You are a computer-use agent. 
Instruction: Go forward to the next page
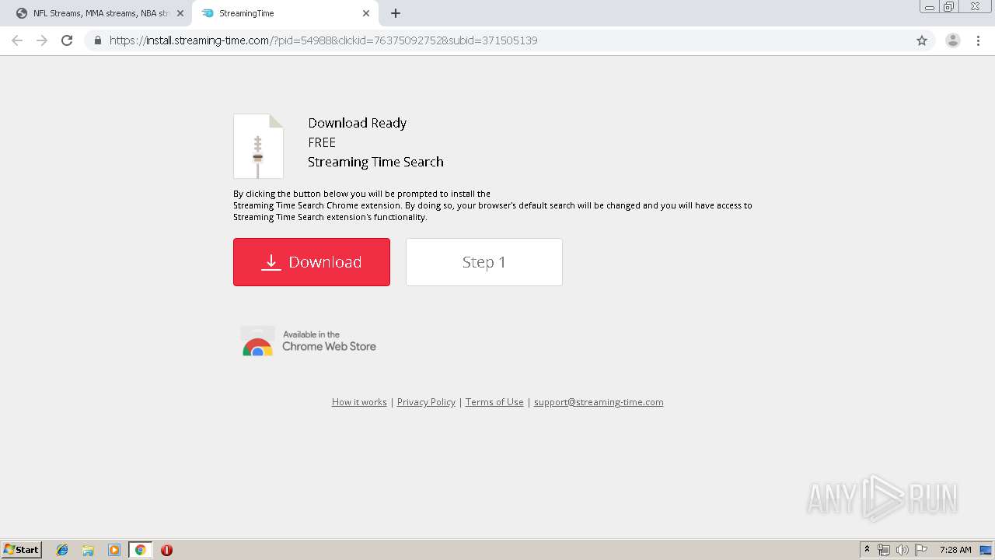click(x=42, y=40)
